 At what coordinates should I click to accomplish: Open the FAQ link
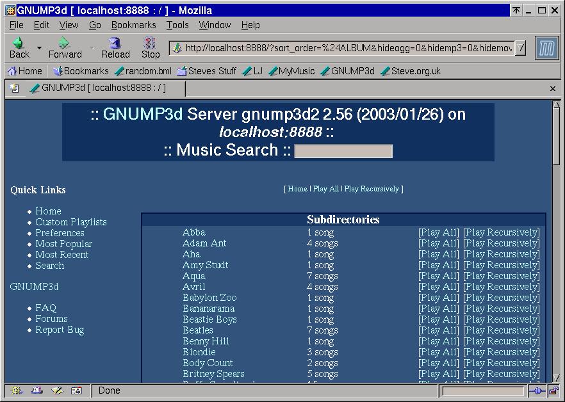[x=45, y=308]
